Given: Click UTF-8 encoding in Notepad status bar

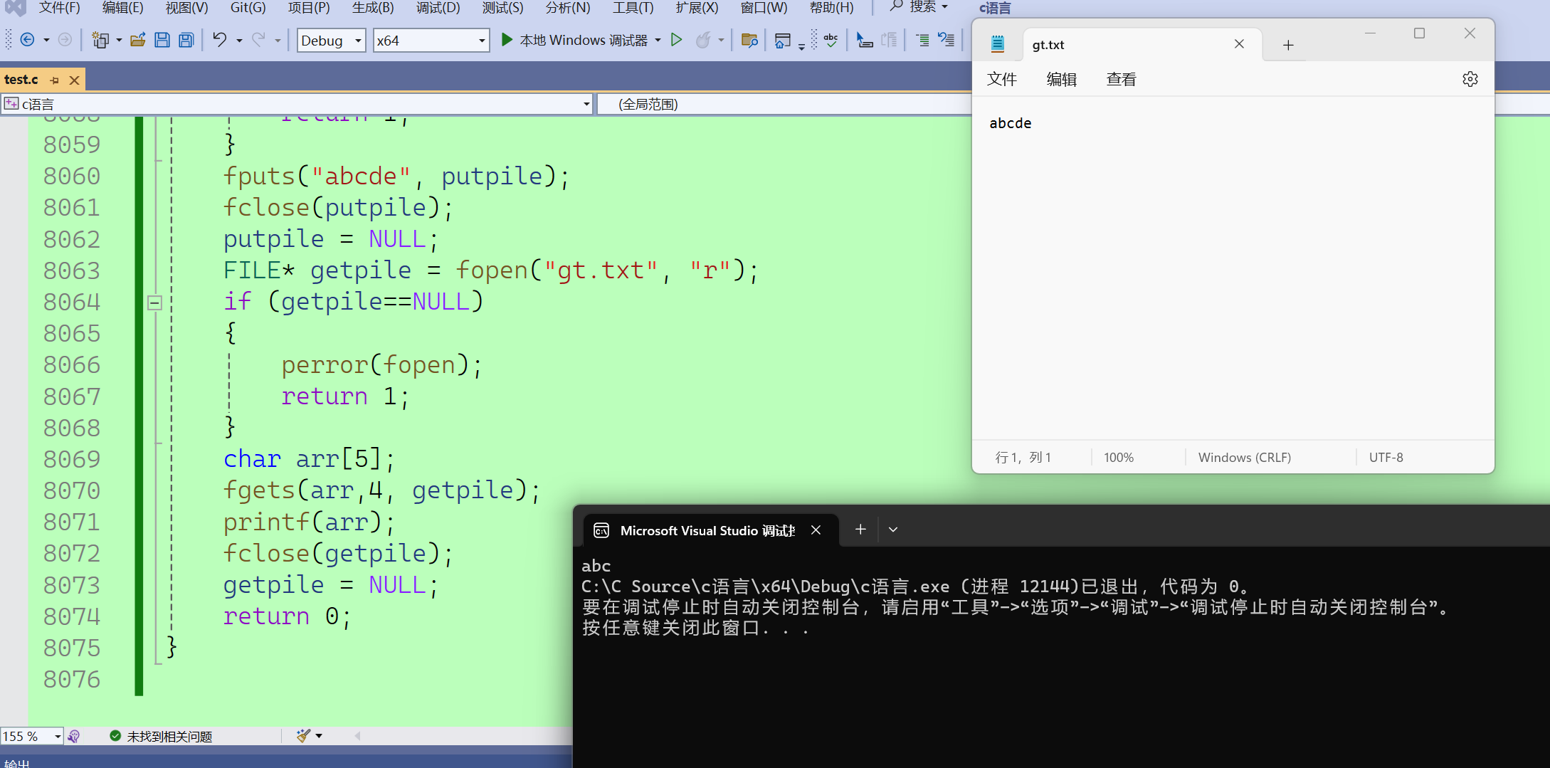Looking at the screenshot, I should [1386, 457].
